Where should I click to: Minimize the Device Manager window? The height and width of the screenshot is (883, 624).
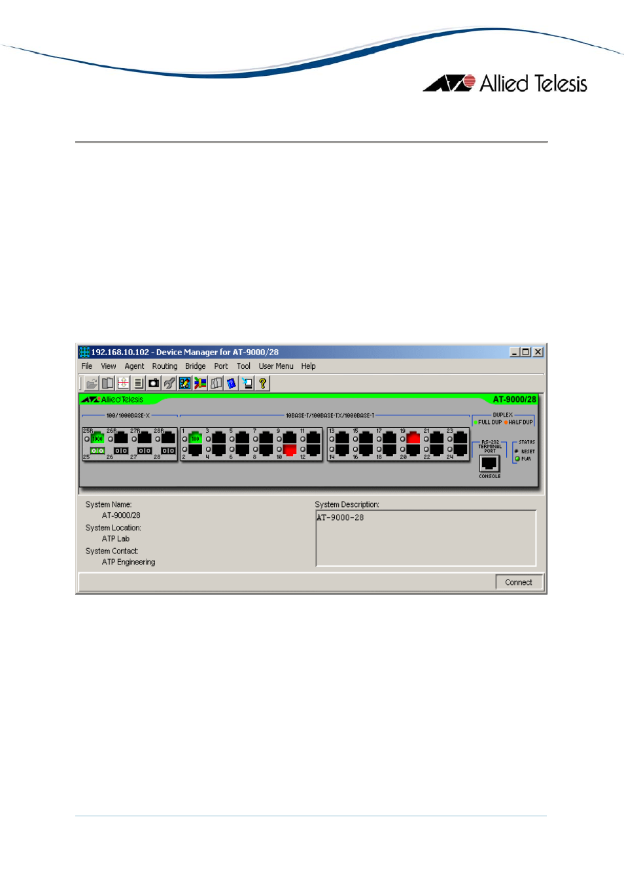[x=515, y=352]
